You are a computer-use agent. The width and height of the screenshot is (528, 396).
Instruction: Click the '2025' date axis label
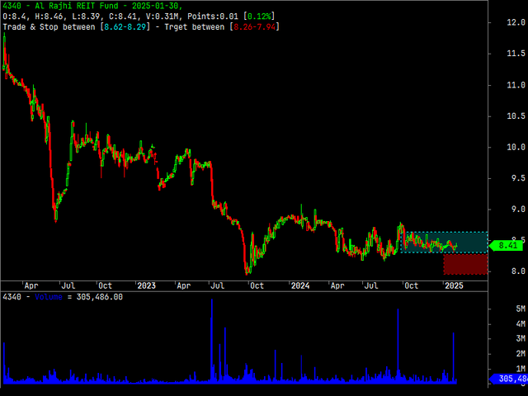pos(454,286)
